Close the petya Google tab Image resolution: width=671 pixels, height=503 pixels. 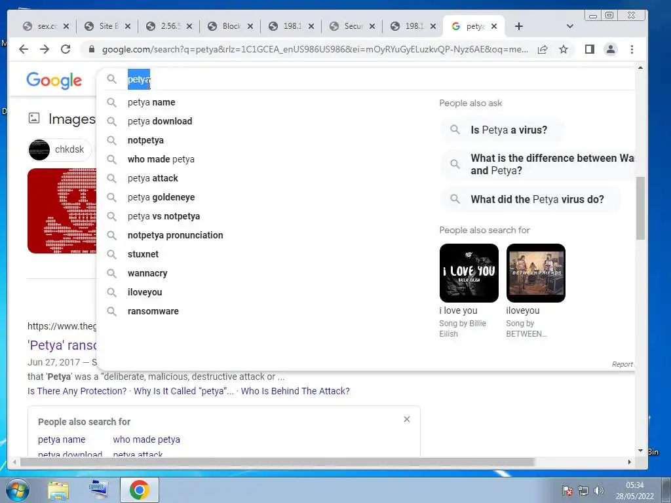click(494, 26)
